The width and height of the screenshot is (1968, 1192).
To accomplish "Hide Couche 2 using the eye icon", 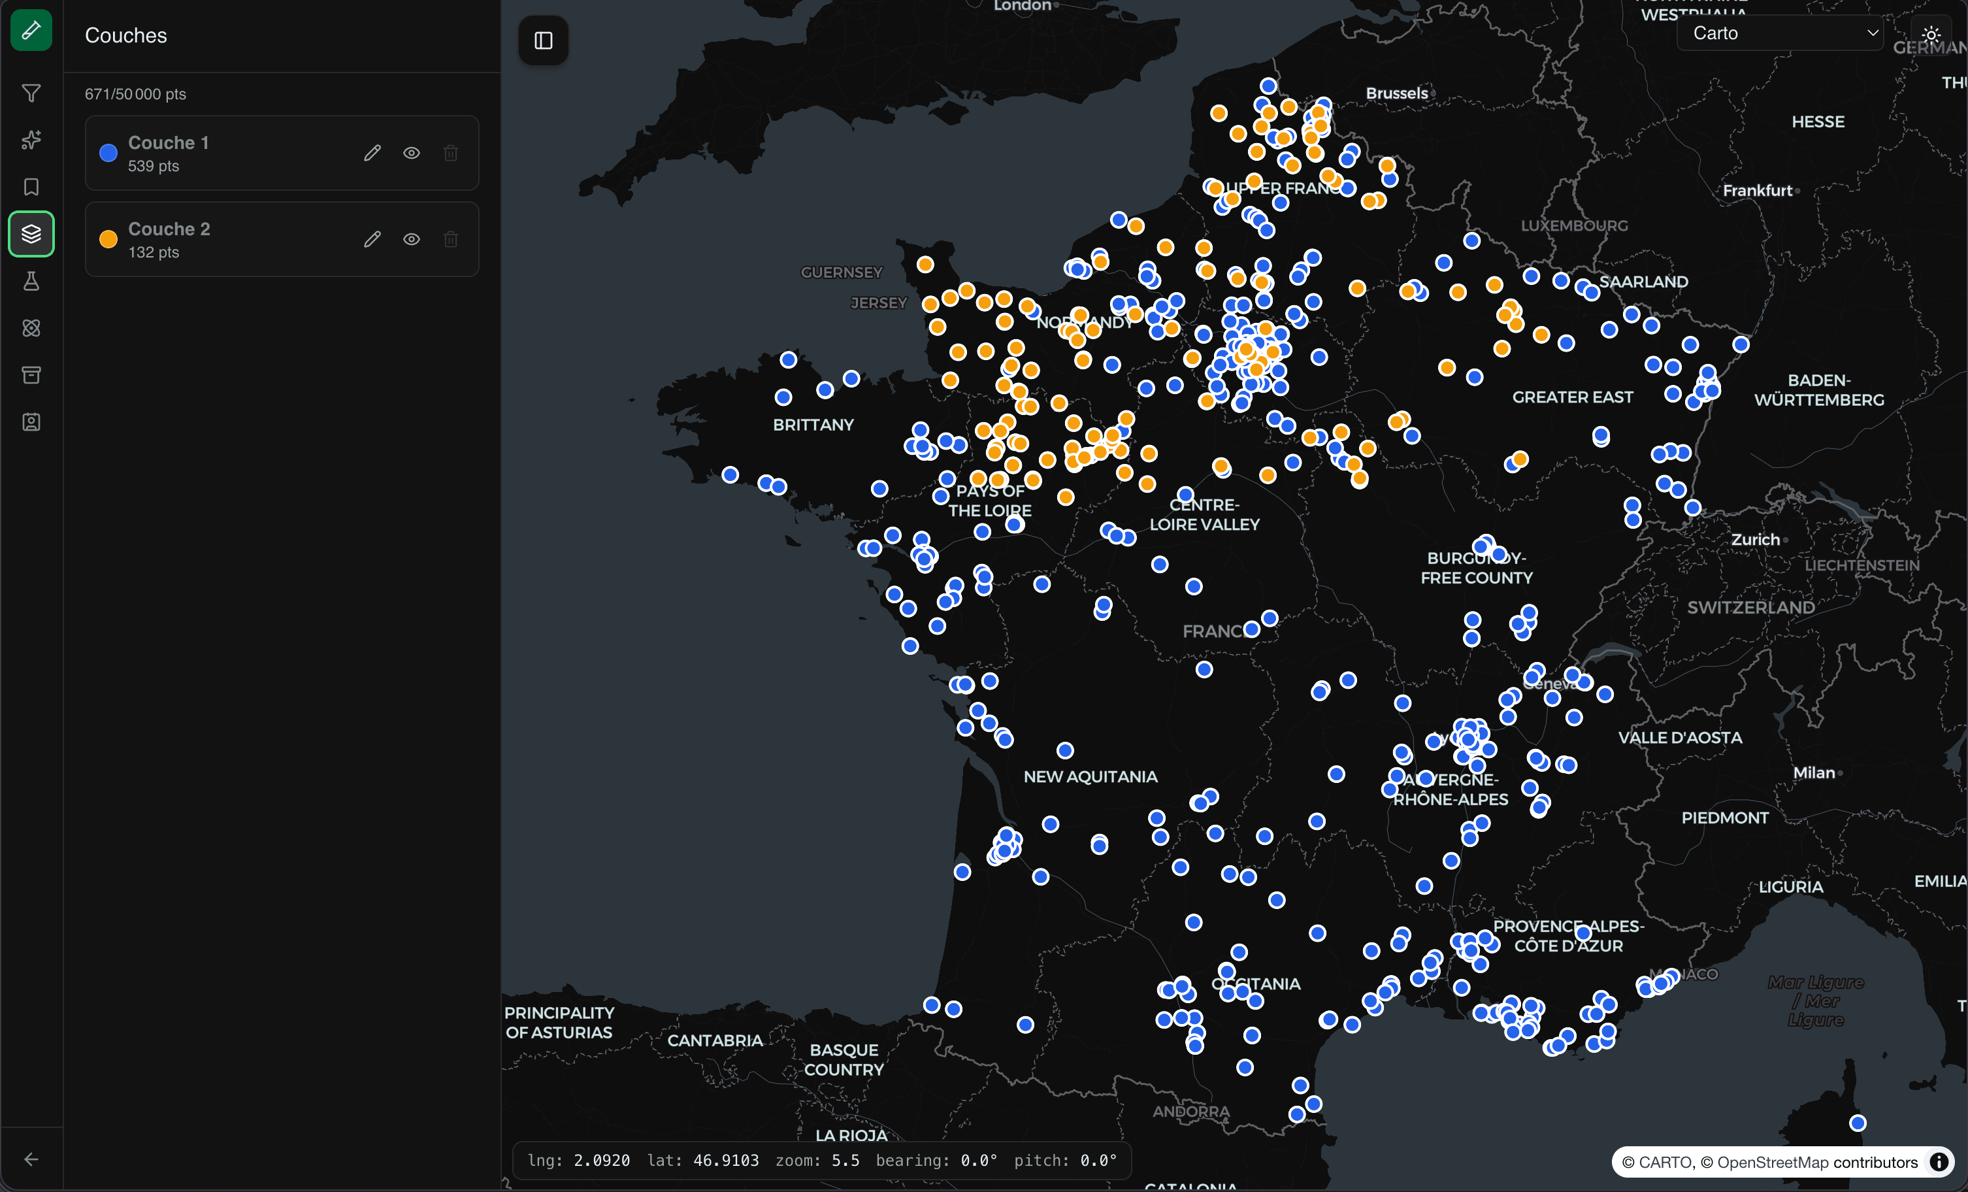I will (412, 239).
